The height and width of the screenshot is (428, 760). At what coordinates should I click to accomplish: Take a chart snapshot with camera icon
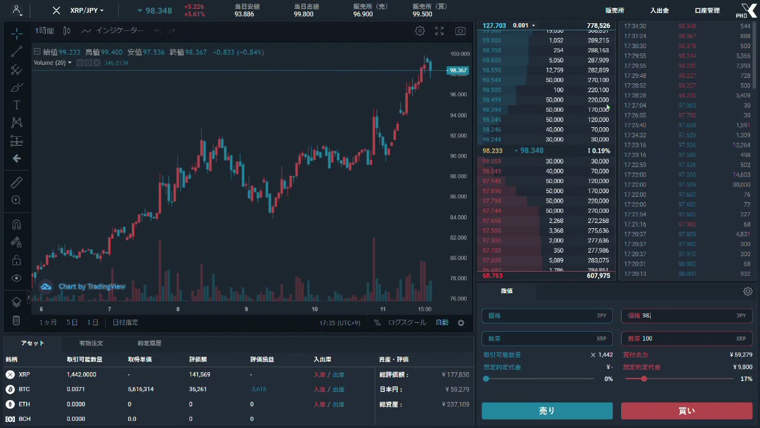tap(460, 31)
